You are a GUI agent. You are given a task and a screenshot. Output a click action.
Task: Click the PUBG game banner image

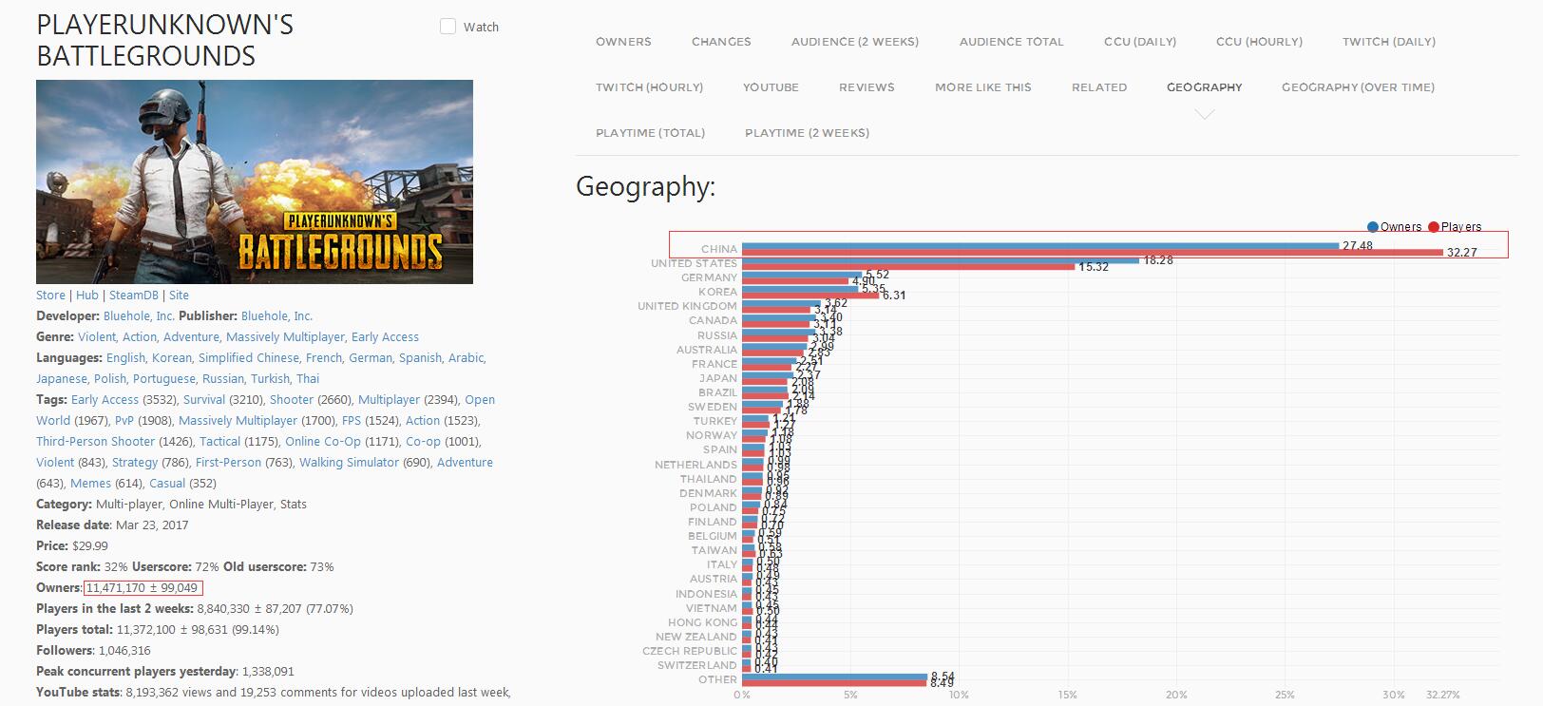tap(254, 181)
